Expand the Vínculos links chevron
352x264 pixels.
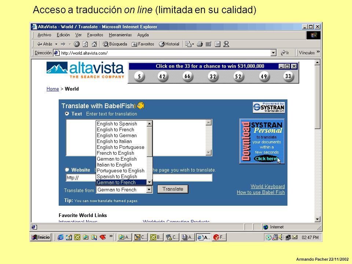pos(318,52)
